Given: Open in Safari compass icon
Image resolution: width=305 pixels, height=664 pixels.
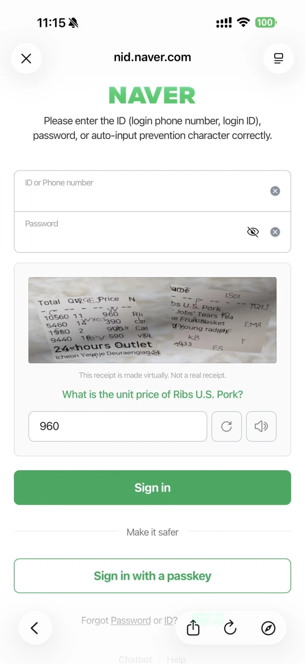Looking at the screenshot, I should tap(268, 628).
